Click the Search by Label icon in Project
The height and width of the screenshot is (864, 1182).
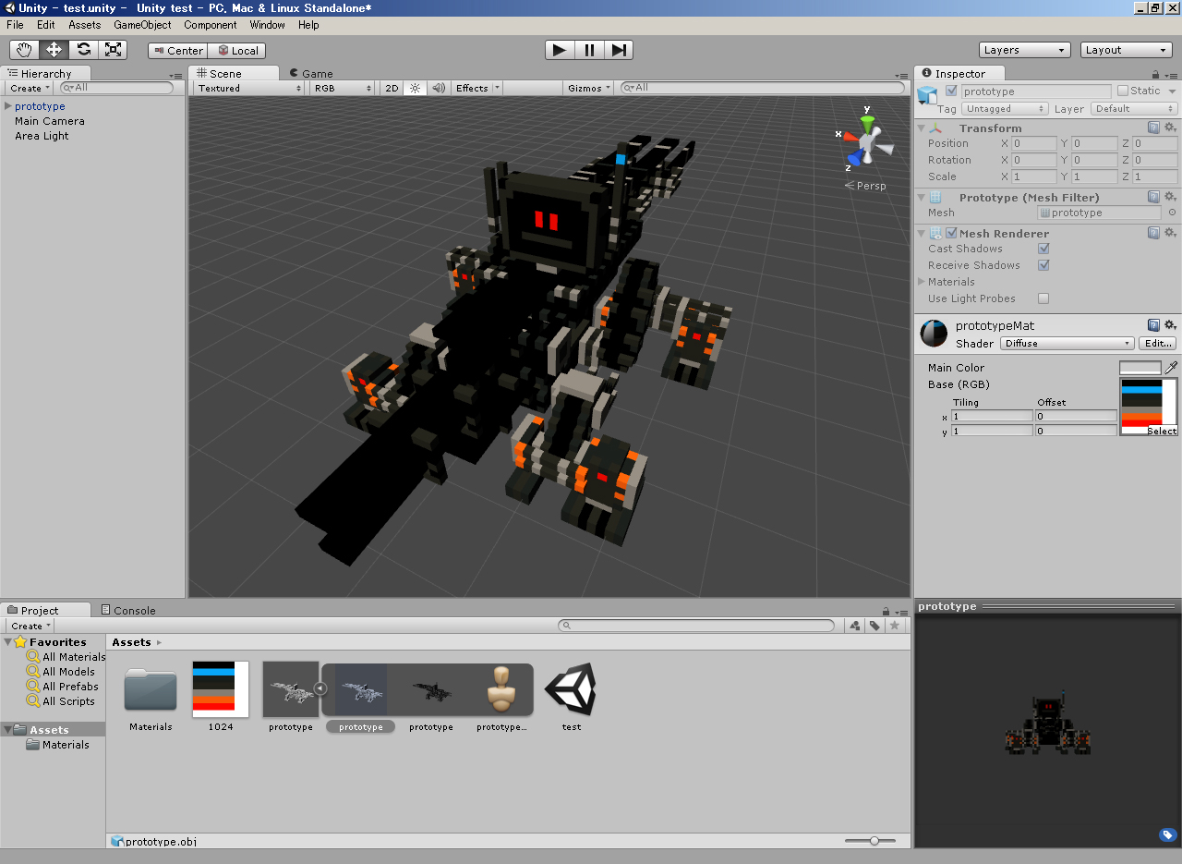pyautogui.click(x=874, y=626)
